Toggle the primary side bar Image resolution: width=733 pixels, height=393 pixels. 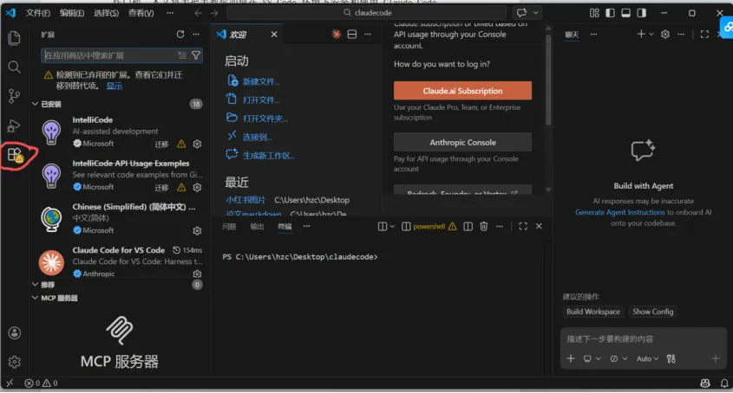610,13
